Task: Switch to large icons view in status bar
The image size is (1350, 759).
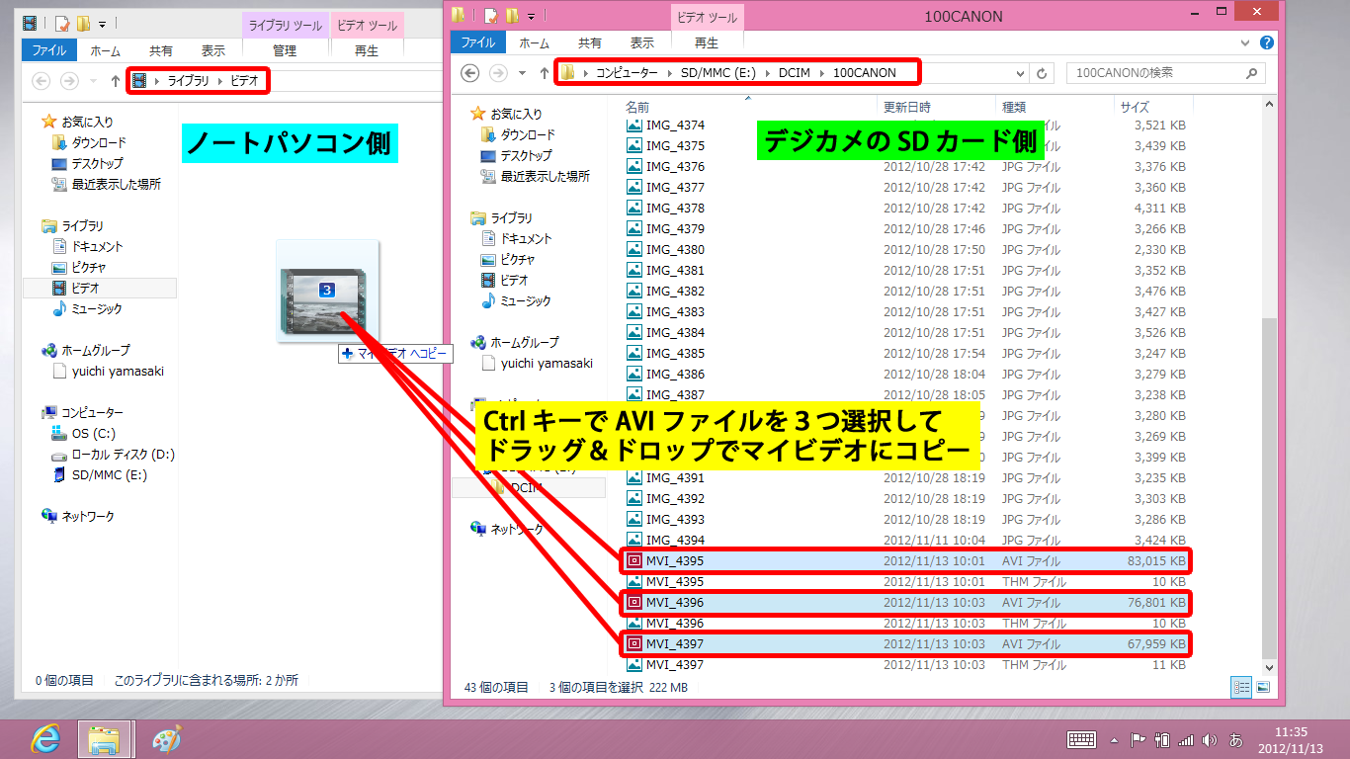Action: pos(1262,688)
